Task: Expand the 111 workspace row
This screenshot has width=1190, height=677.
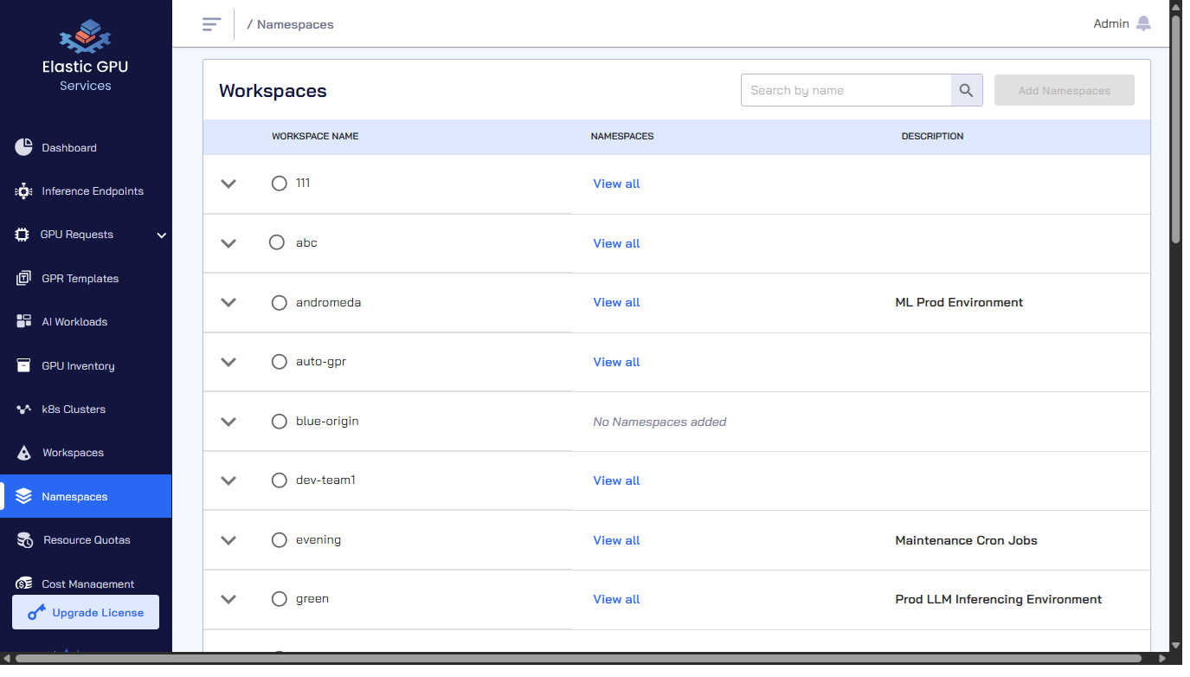Action: pos(228,184)
